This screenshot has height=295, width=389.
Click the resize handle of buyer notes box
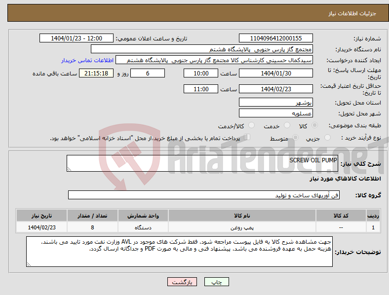click(x=29, y=264)
